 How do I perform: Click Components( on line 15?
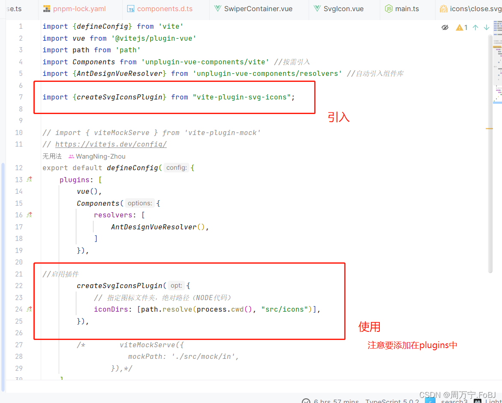pyautogui.click(x=100, y=203)
